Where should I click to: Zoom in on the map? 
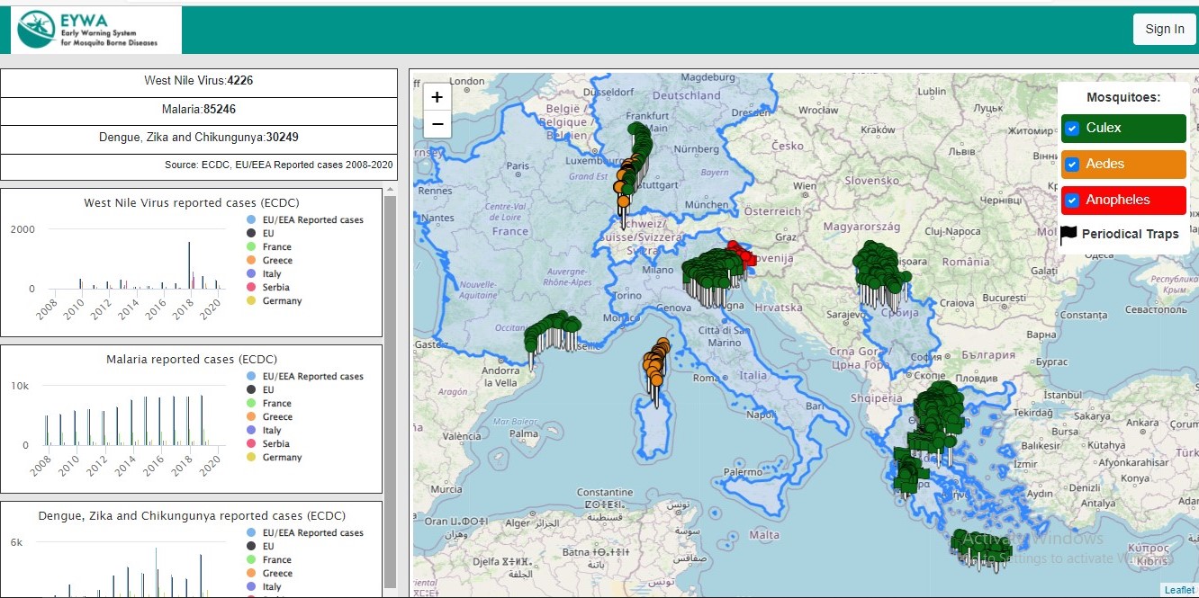click(437, 97)
